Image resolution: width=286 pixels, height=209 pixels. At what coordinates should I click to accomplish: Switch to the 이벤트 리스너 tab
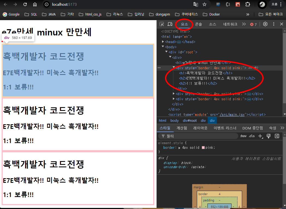(x=225, y=128)
